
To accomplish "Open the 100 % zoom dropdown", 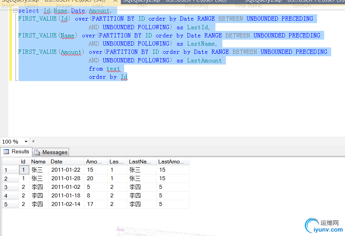I will [x=26, y=142].
